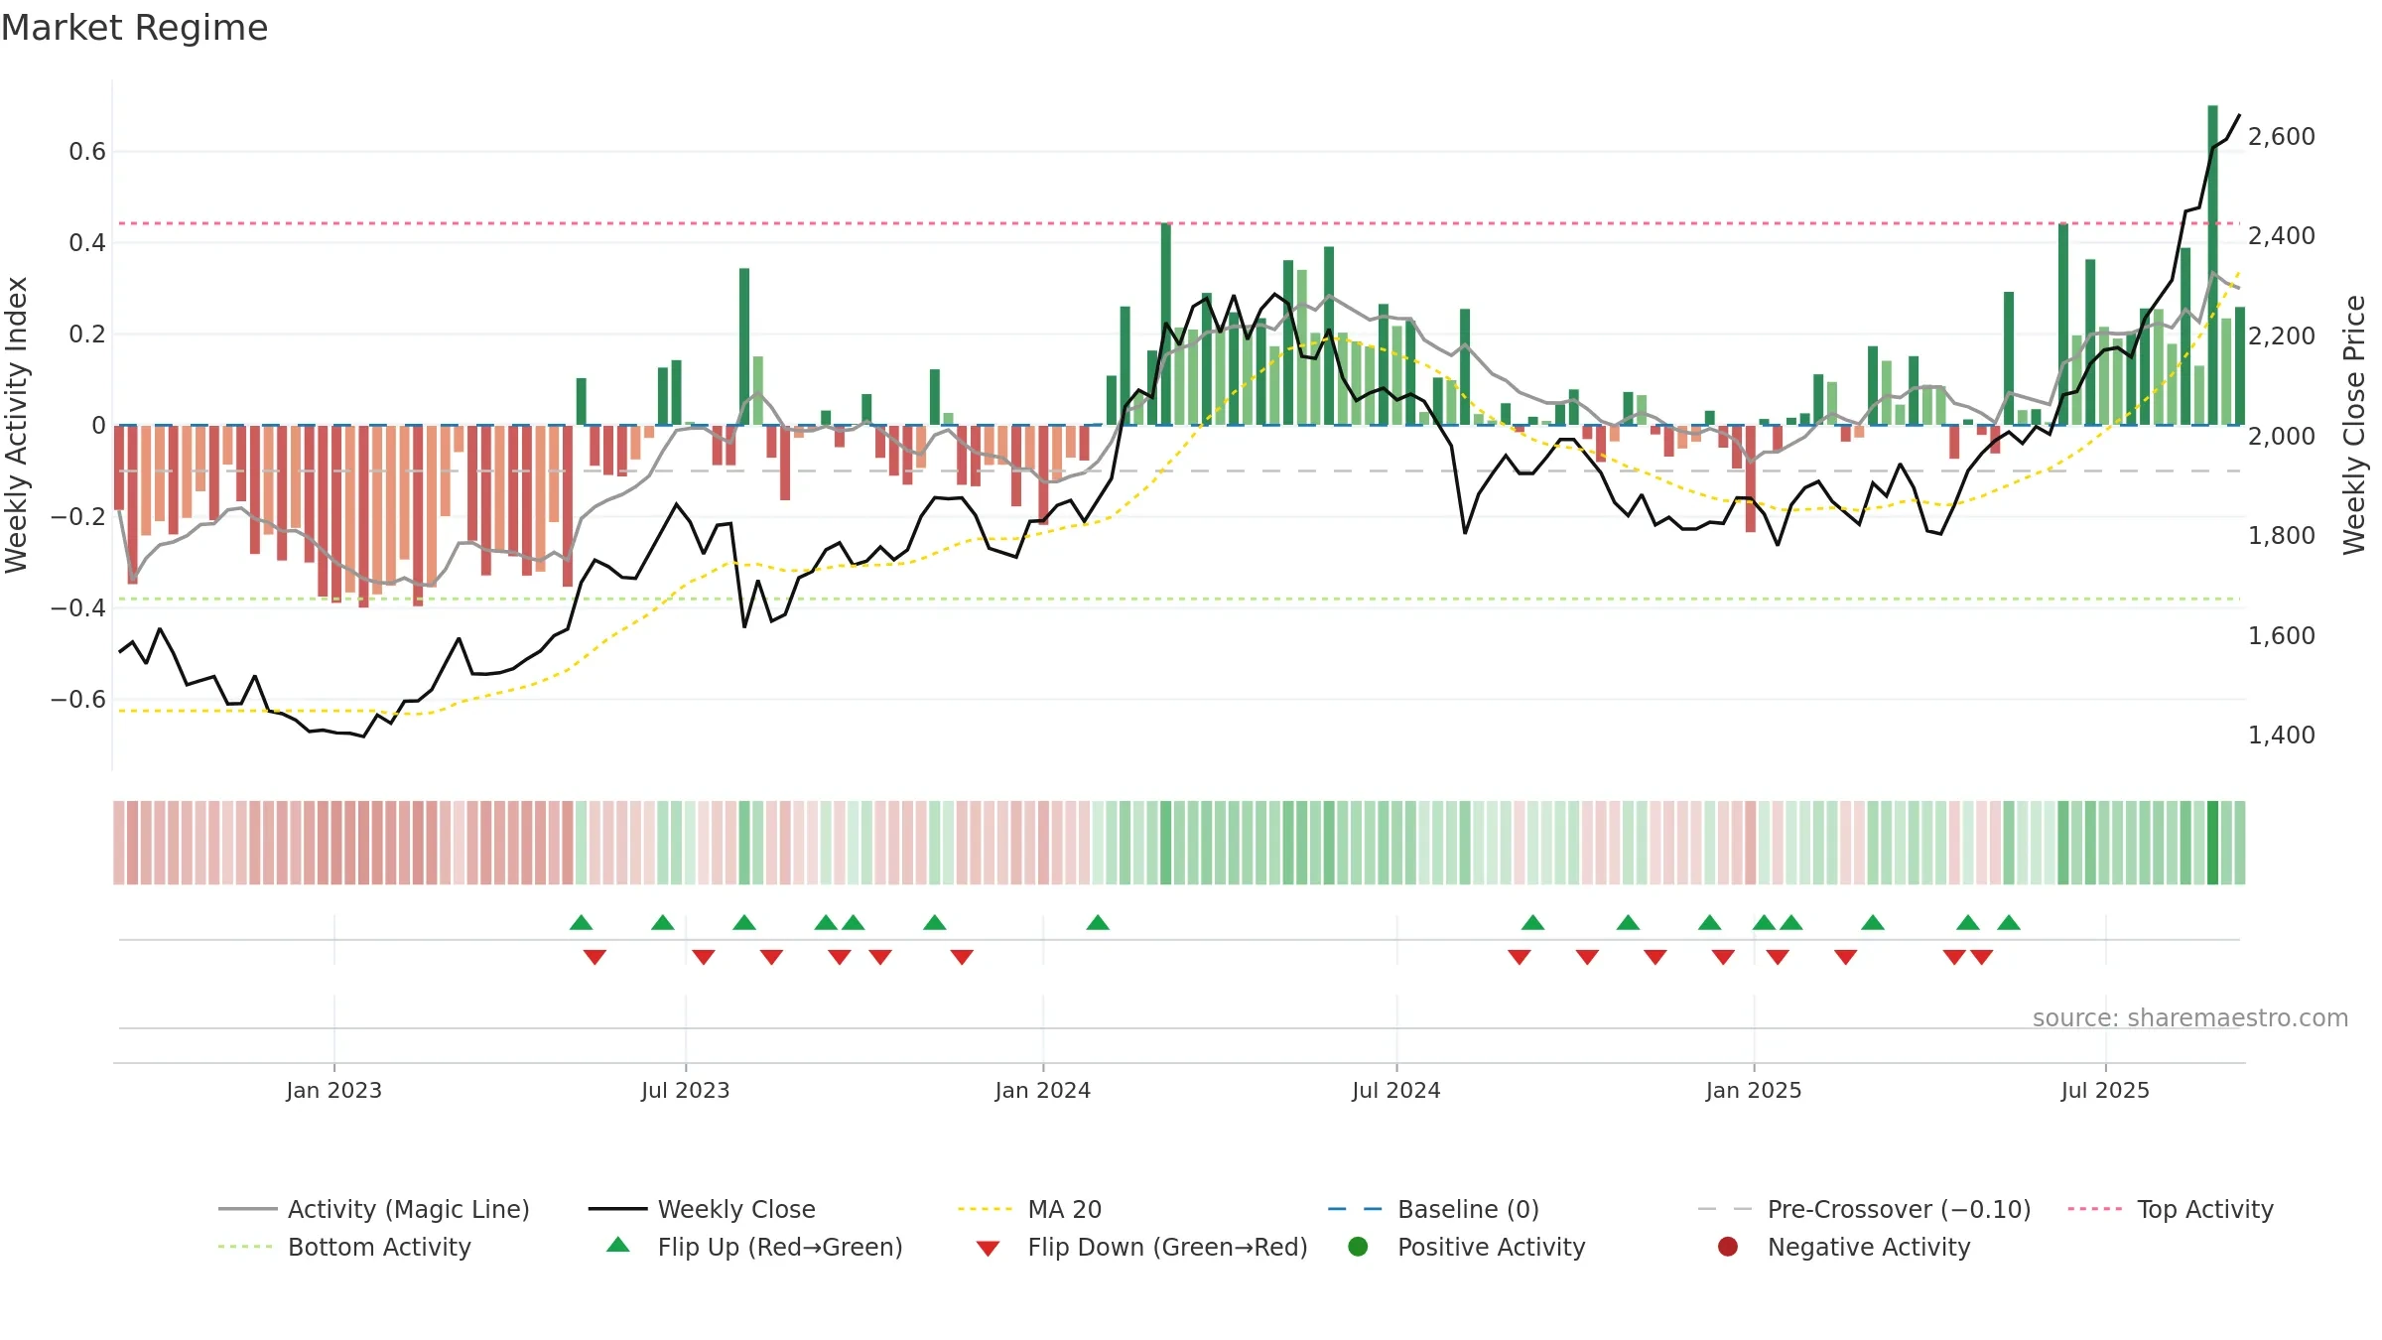Click the −0.6 activity axis tick label

pyautogui.click(x=78, y=700)
